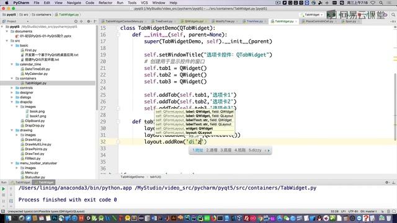Collapse the menu_toolbar_statusbar folder
The image size is (397, 223).
(12, 163)
